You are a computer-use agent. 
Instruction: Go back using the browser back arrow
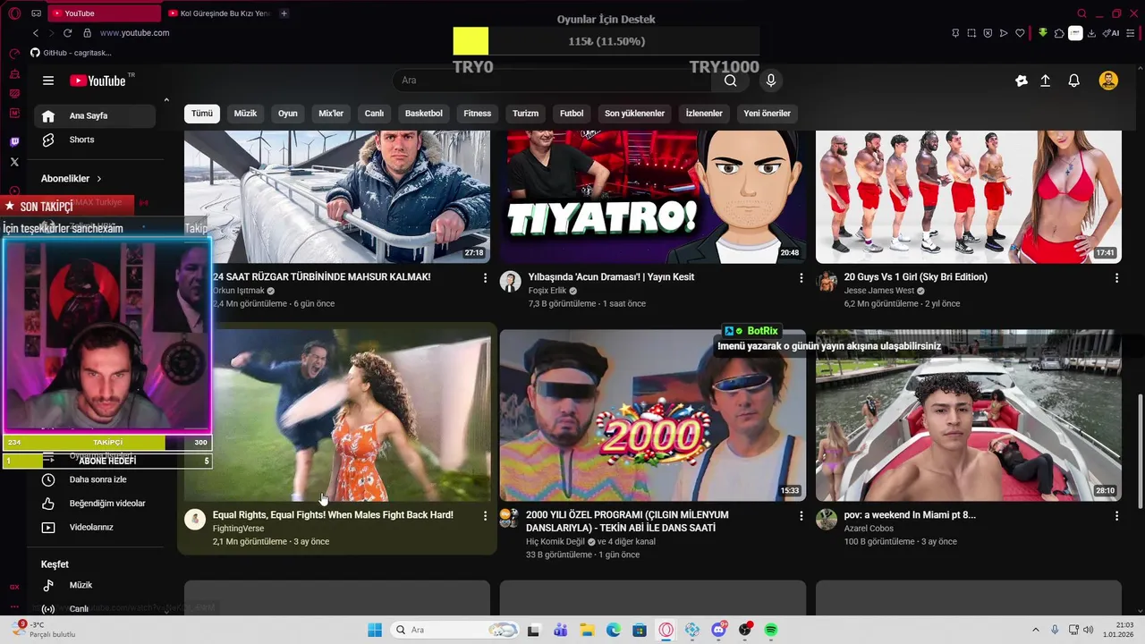[36, 33]
